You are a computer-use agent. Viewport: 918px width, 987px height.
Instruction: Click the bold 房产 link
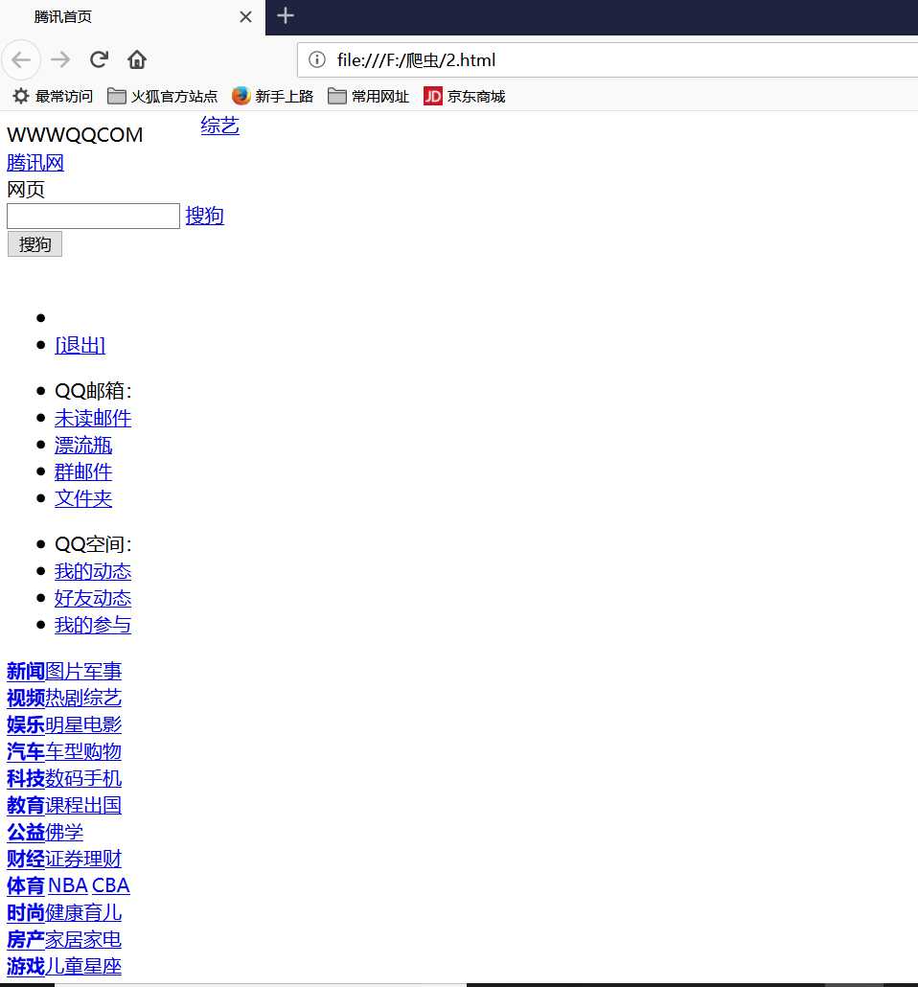tap(26, 939)
